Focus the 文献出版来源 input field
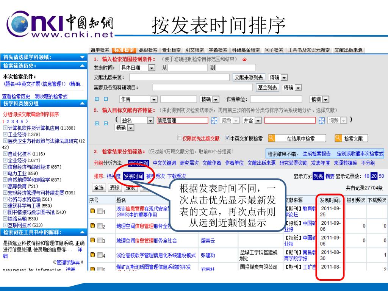The height and width of the screenshot is (291, 388). [179, 77]
